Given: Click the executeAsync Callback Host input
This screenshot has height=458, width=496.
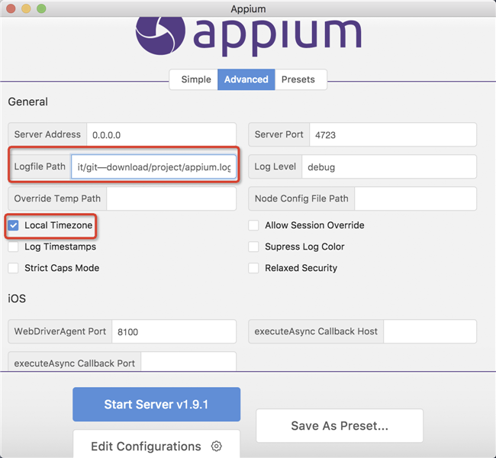Looking at the screenshot, I should pyautogui.click(x=430, y=331).
